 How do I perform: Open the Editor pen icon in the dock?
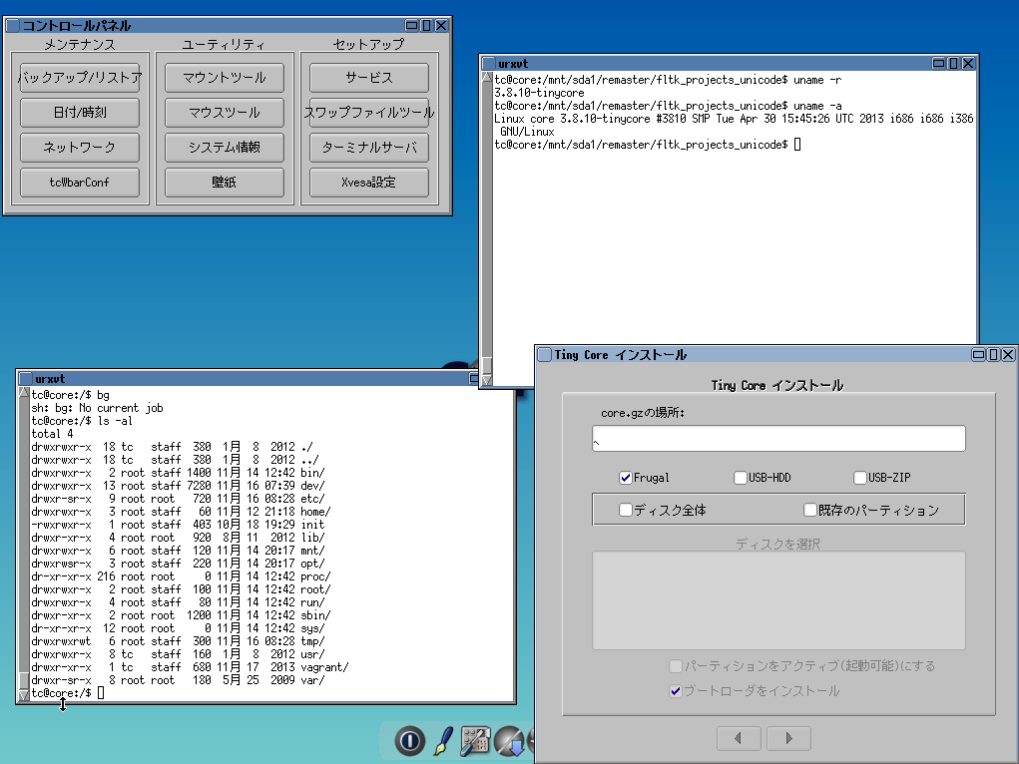coord(443,741)
